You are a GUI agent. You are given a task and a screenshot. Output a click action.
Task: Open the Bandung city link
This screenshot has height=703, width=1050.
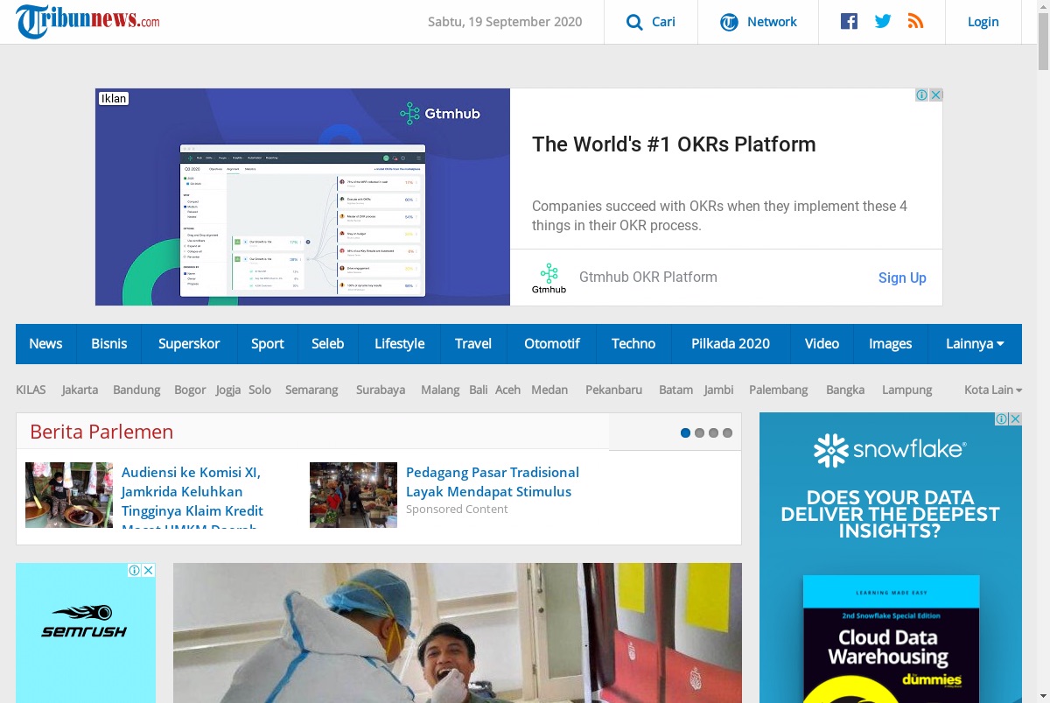coord(136,390)
